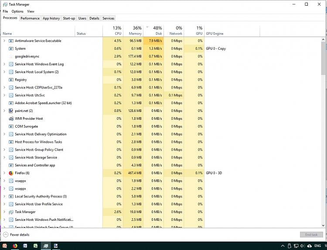
Task: Open the View menu
Action: 31,11
